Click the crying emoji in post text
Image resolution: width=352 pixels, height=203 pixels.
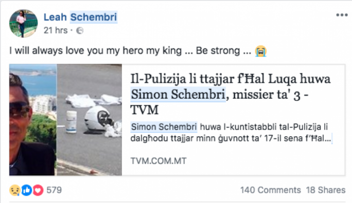[260, 51]
